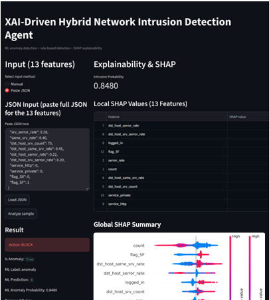Select the dst_host_serror_rate table row
This screenshot has width=269, height=300.
[x=181, y=125]
